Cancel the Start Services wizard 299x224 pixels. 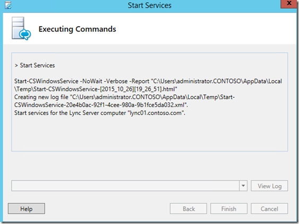tap(269, 209)
